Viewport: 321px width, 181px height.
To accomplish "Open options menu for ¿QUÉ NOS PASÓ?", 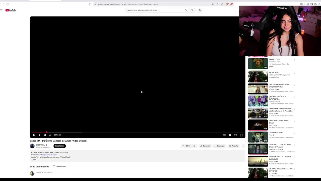I will [294, 97].
